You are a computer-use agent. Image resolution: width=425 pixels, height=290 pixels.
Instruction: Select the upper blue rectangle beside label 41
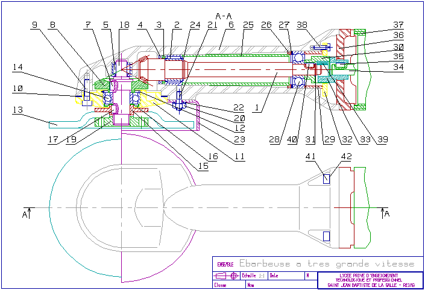(x=326, y=179)
